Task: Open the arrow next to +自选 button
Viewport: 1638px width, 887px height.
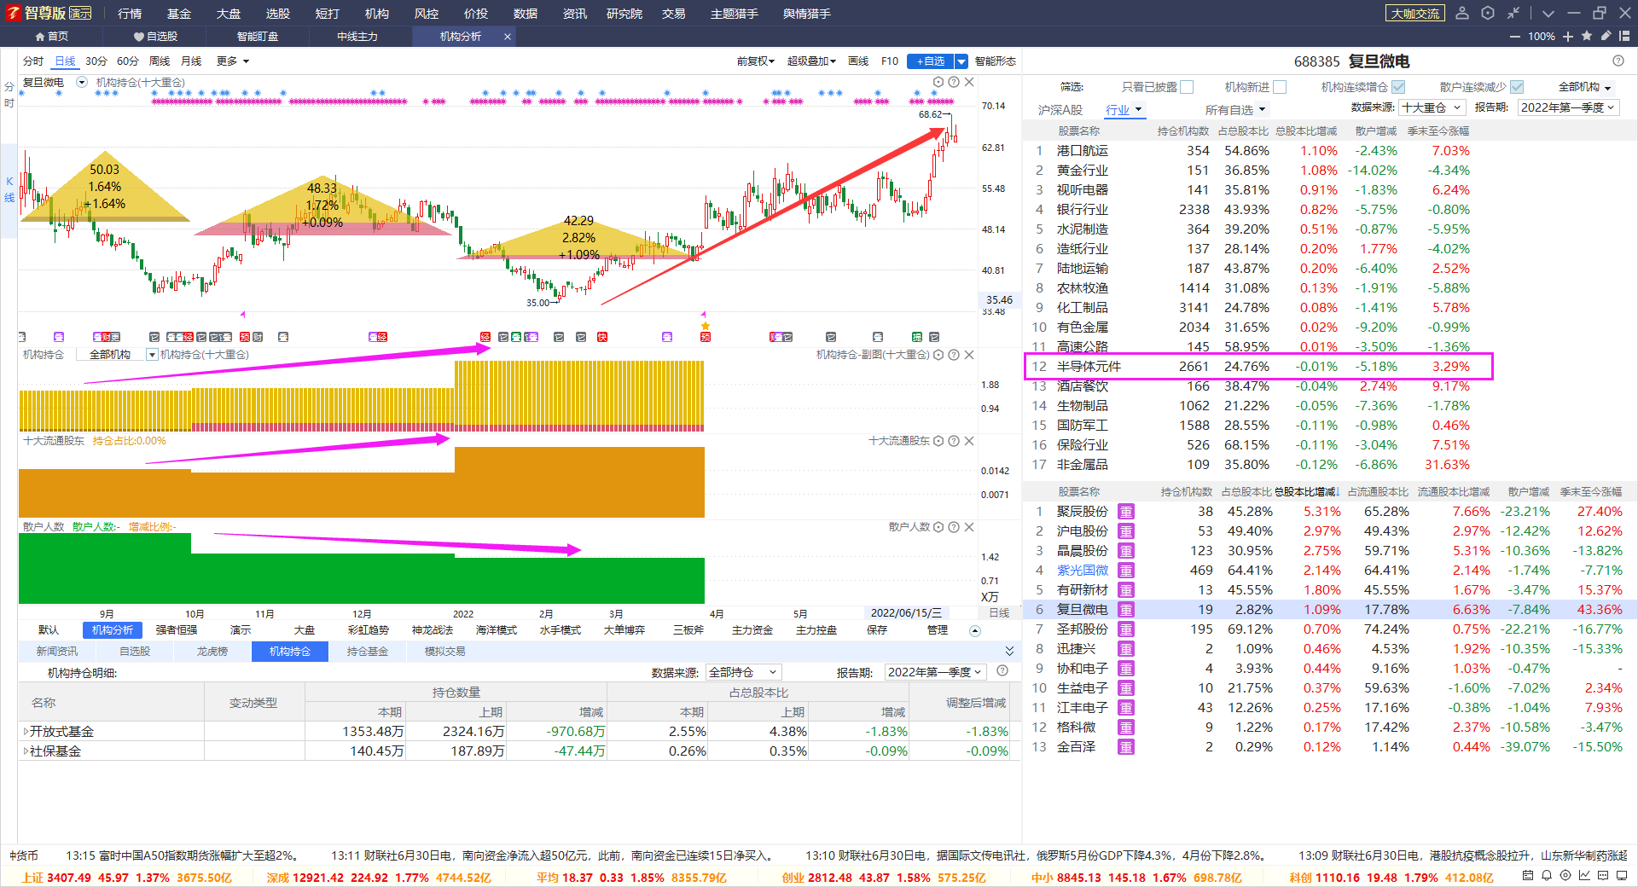Action: 961,61
